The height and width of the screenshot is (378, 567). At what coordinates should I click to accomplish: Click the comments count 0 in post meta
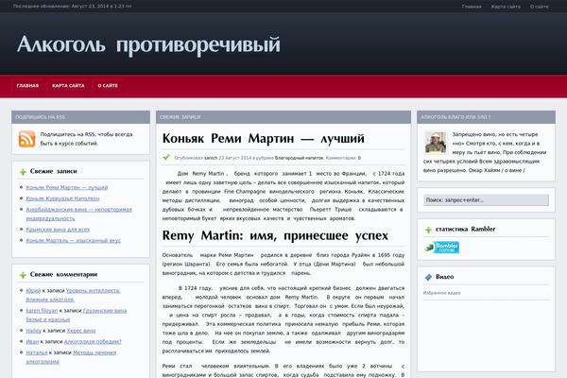point(359,158)
